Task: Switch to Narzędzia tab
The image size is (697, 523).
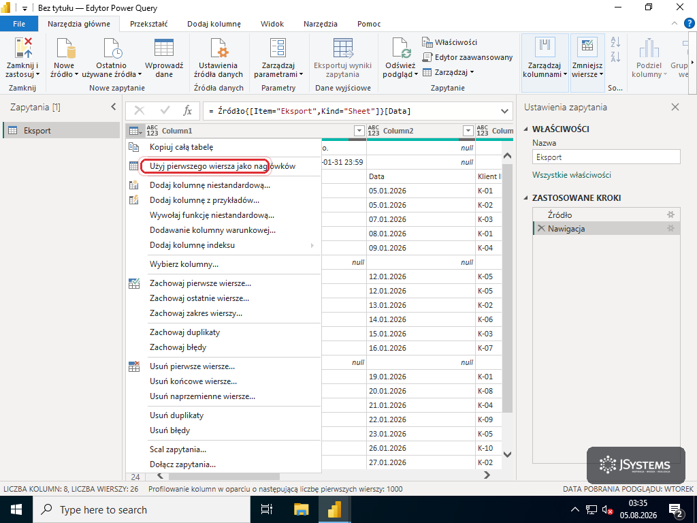Action: click(x=320, y=24)
